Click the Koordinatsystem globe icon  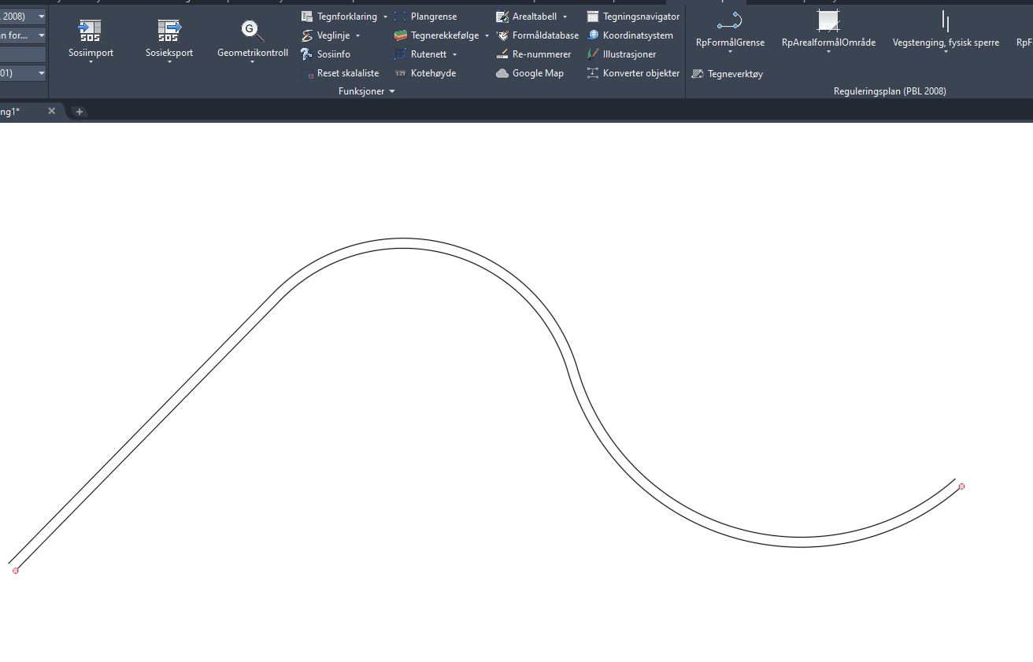(x=593, y=35)
